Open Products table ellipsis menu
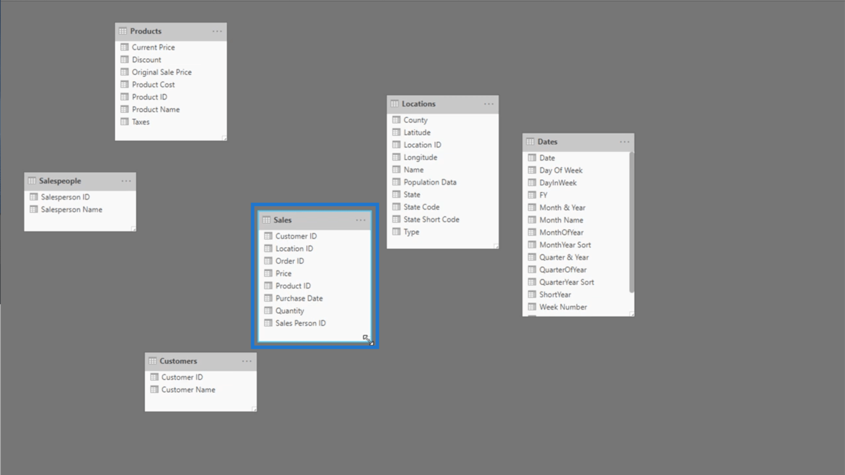The image size is (845, 475). pos(217,31)
